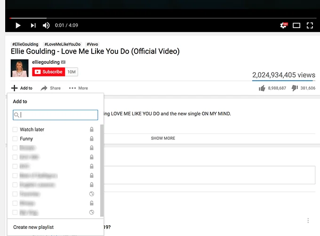Subscribe to the elliegoulding channel
The width and height of the screenshot is (320, 236).
click(x=48, y=72)
